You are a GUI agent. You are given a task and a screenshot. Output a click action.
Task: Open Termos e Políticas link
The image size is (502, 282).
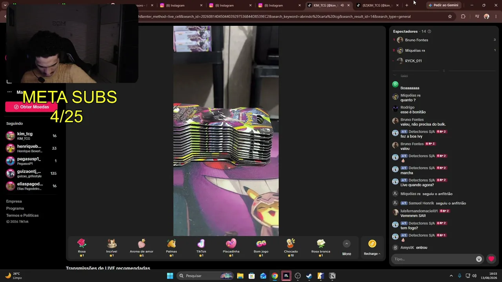point(22,215)
